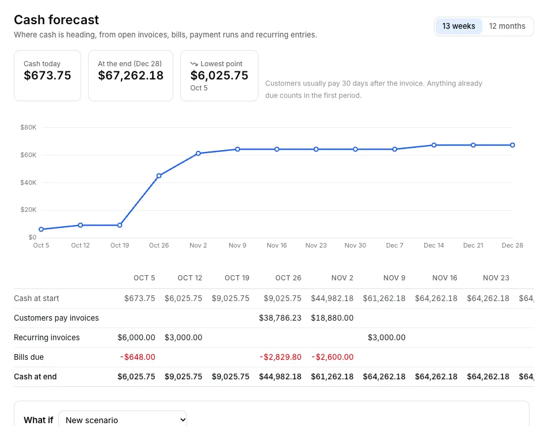548x426 pixels.
Task: Click the Nov 9 $3,000.00 recurring invoices cell
Action: pos(387,337)
